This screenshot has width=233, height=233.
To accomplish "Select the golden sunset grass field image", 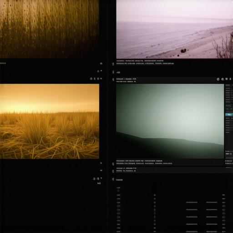I will click(50, 122).
